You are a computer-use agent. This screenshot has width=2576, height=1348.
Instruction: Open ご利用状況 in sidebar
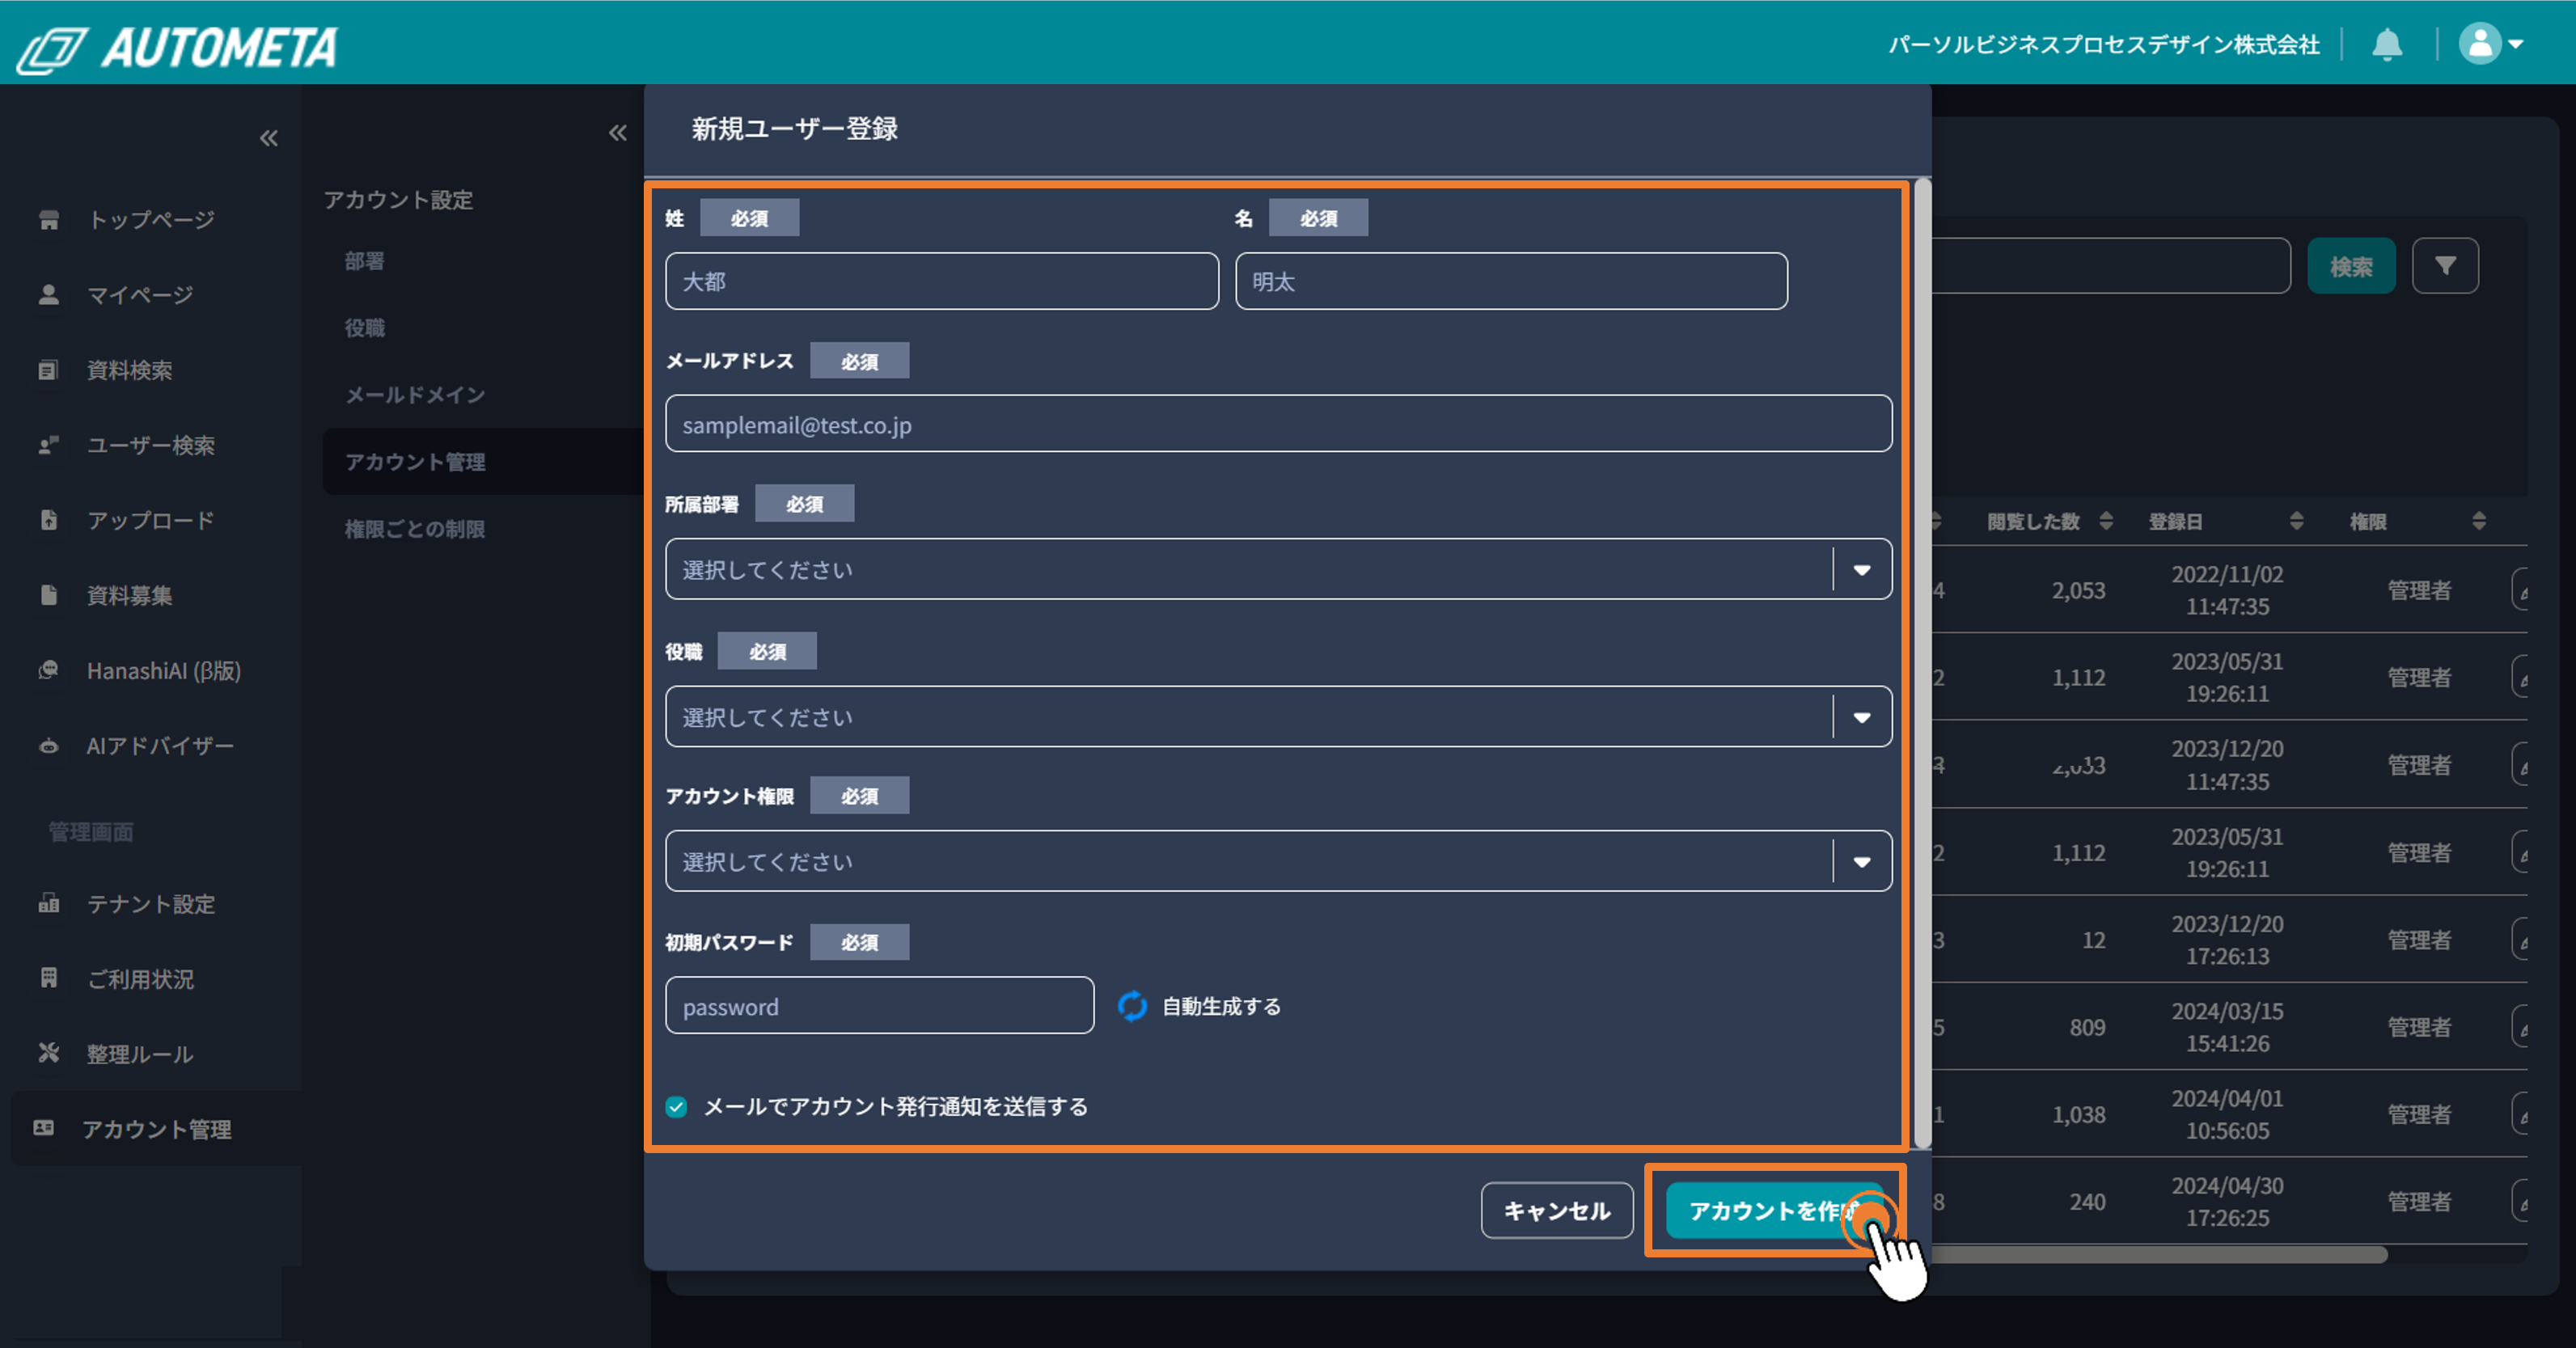point(140,978)
